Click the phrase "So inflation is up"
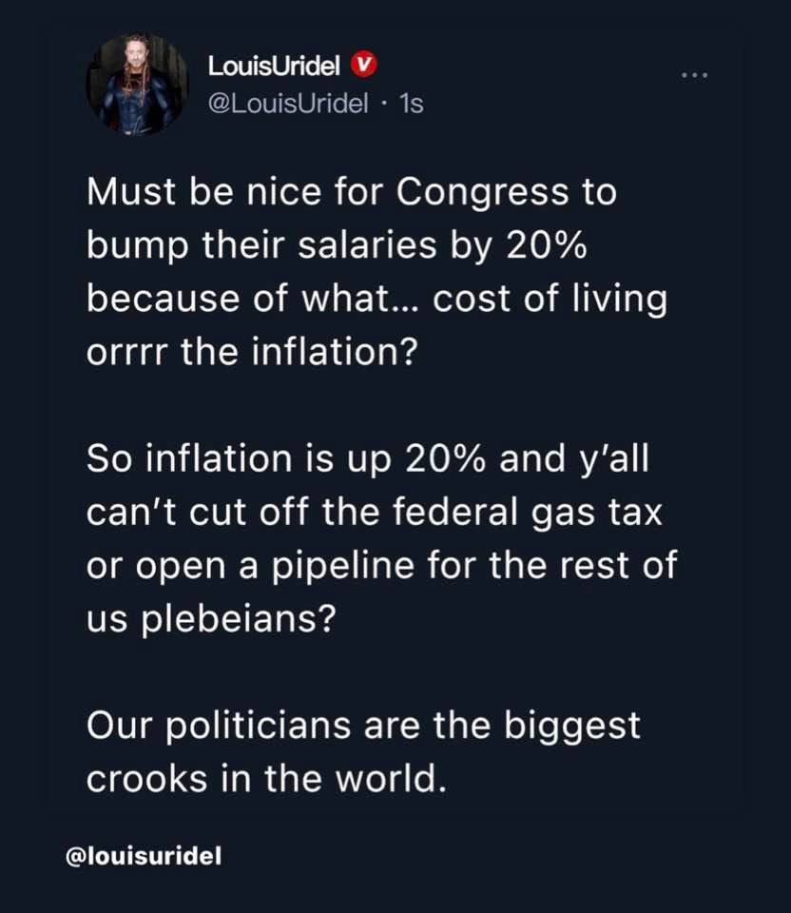 (241, 458)
